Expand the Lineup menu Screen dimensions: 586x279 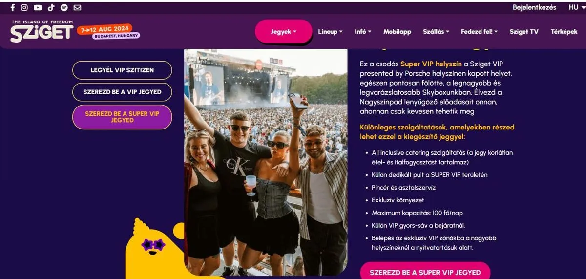[330, 32]
